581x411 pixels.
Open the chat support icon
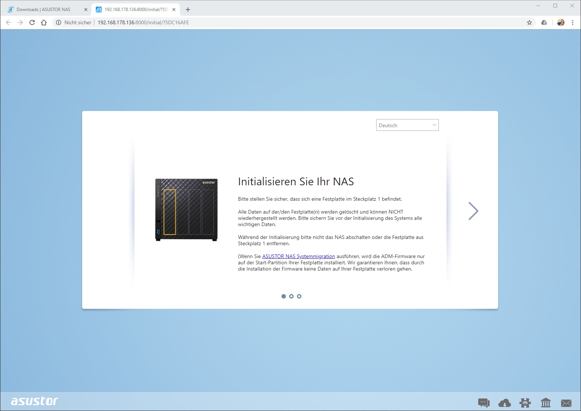(x=484, y=403)
